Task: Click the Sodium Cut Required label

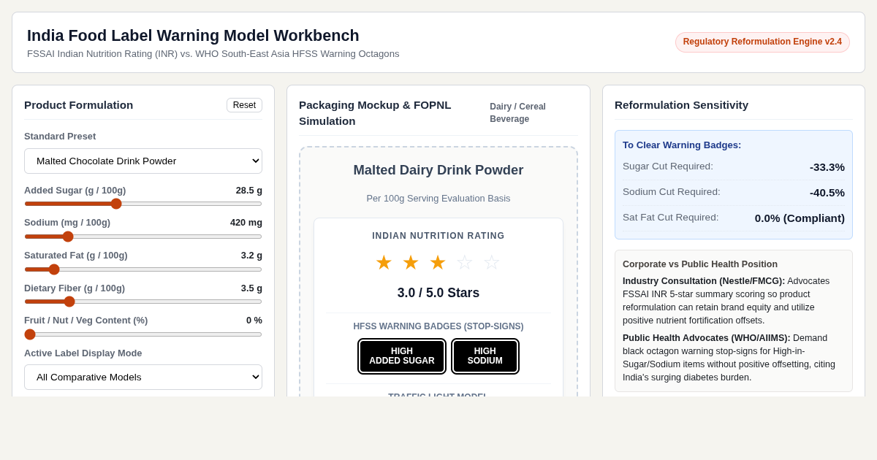Action: [x=672, y=192]
